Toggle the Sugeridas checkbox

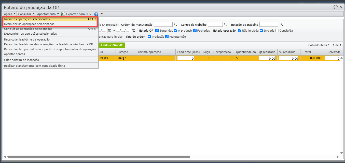coord(157,31)
